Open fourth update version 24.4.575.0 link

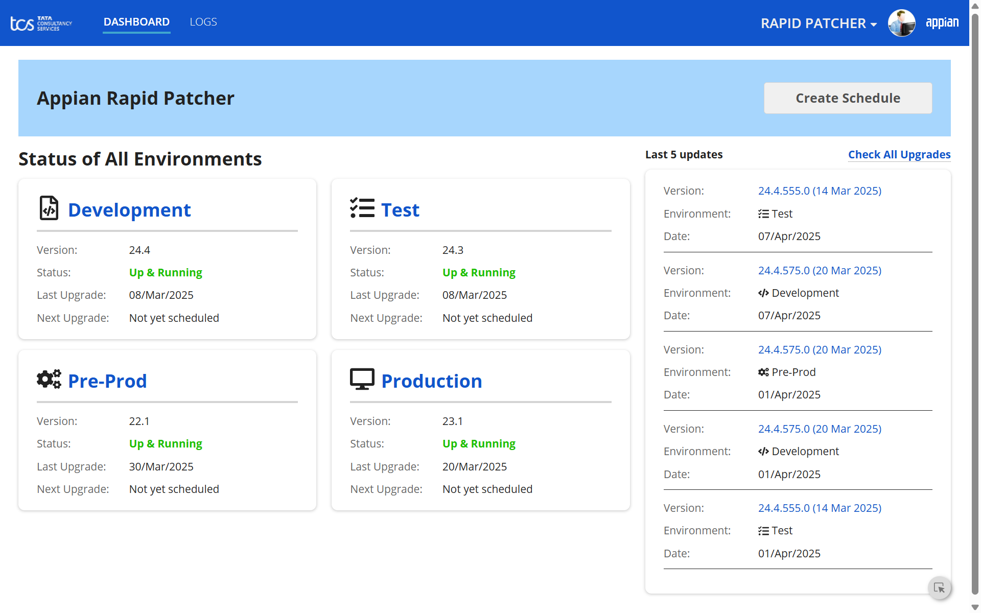point(820,429)
